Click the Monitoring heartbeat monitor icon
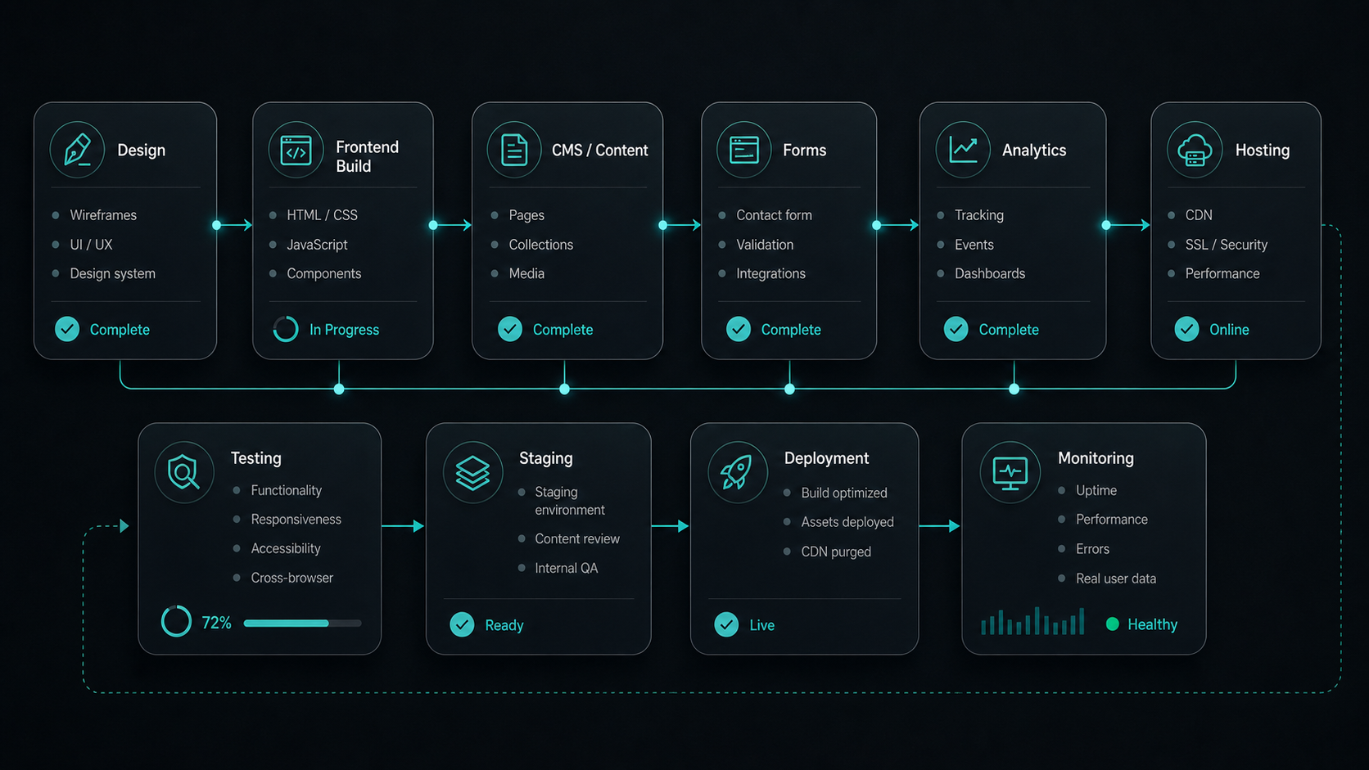Viewport: 1369px width, 770px height. pos(1010,473)
